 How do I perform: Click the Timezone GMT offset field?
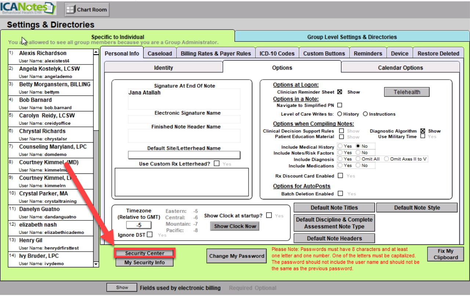point(139,225)
